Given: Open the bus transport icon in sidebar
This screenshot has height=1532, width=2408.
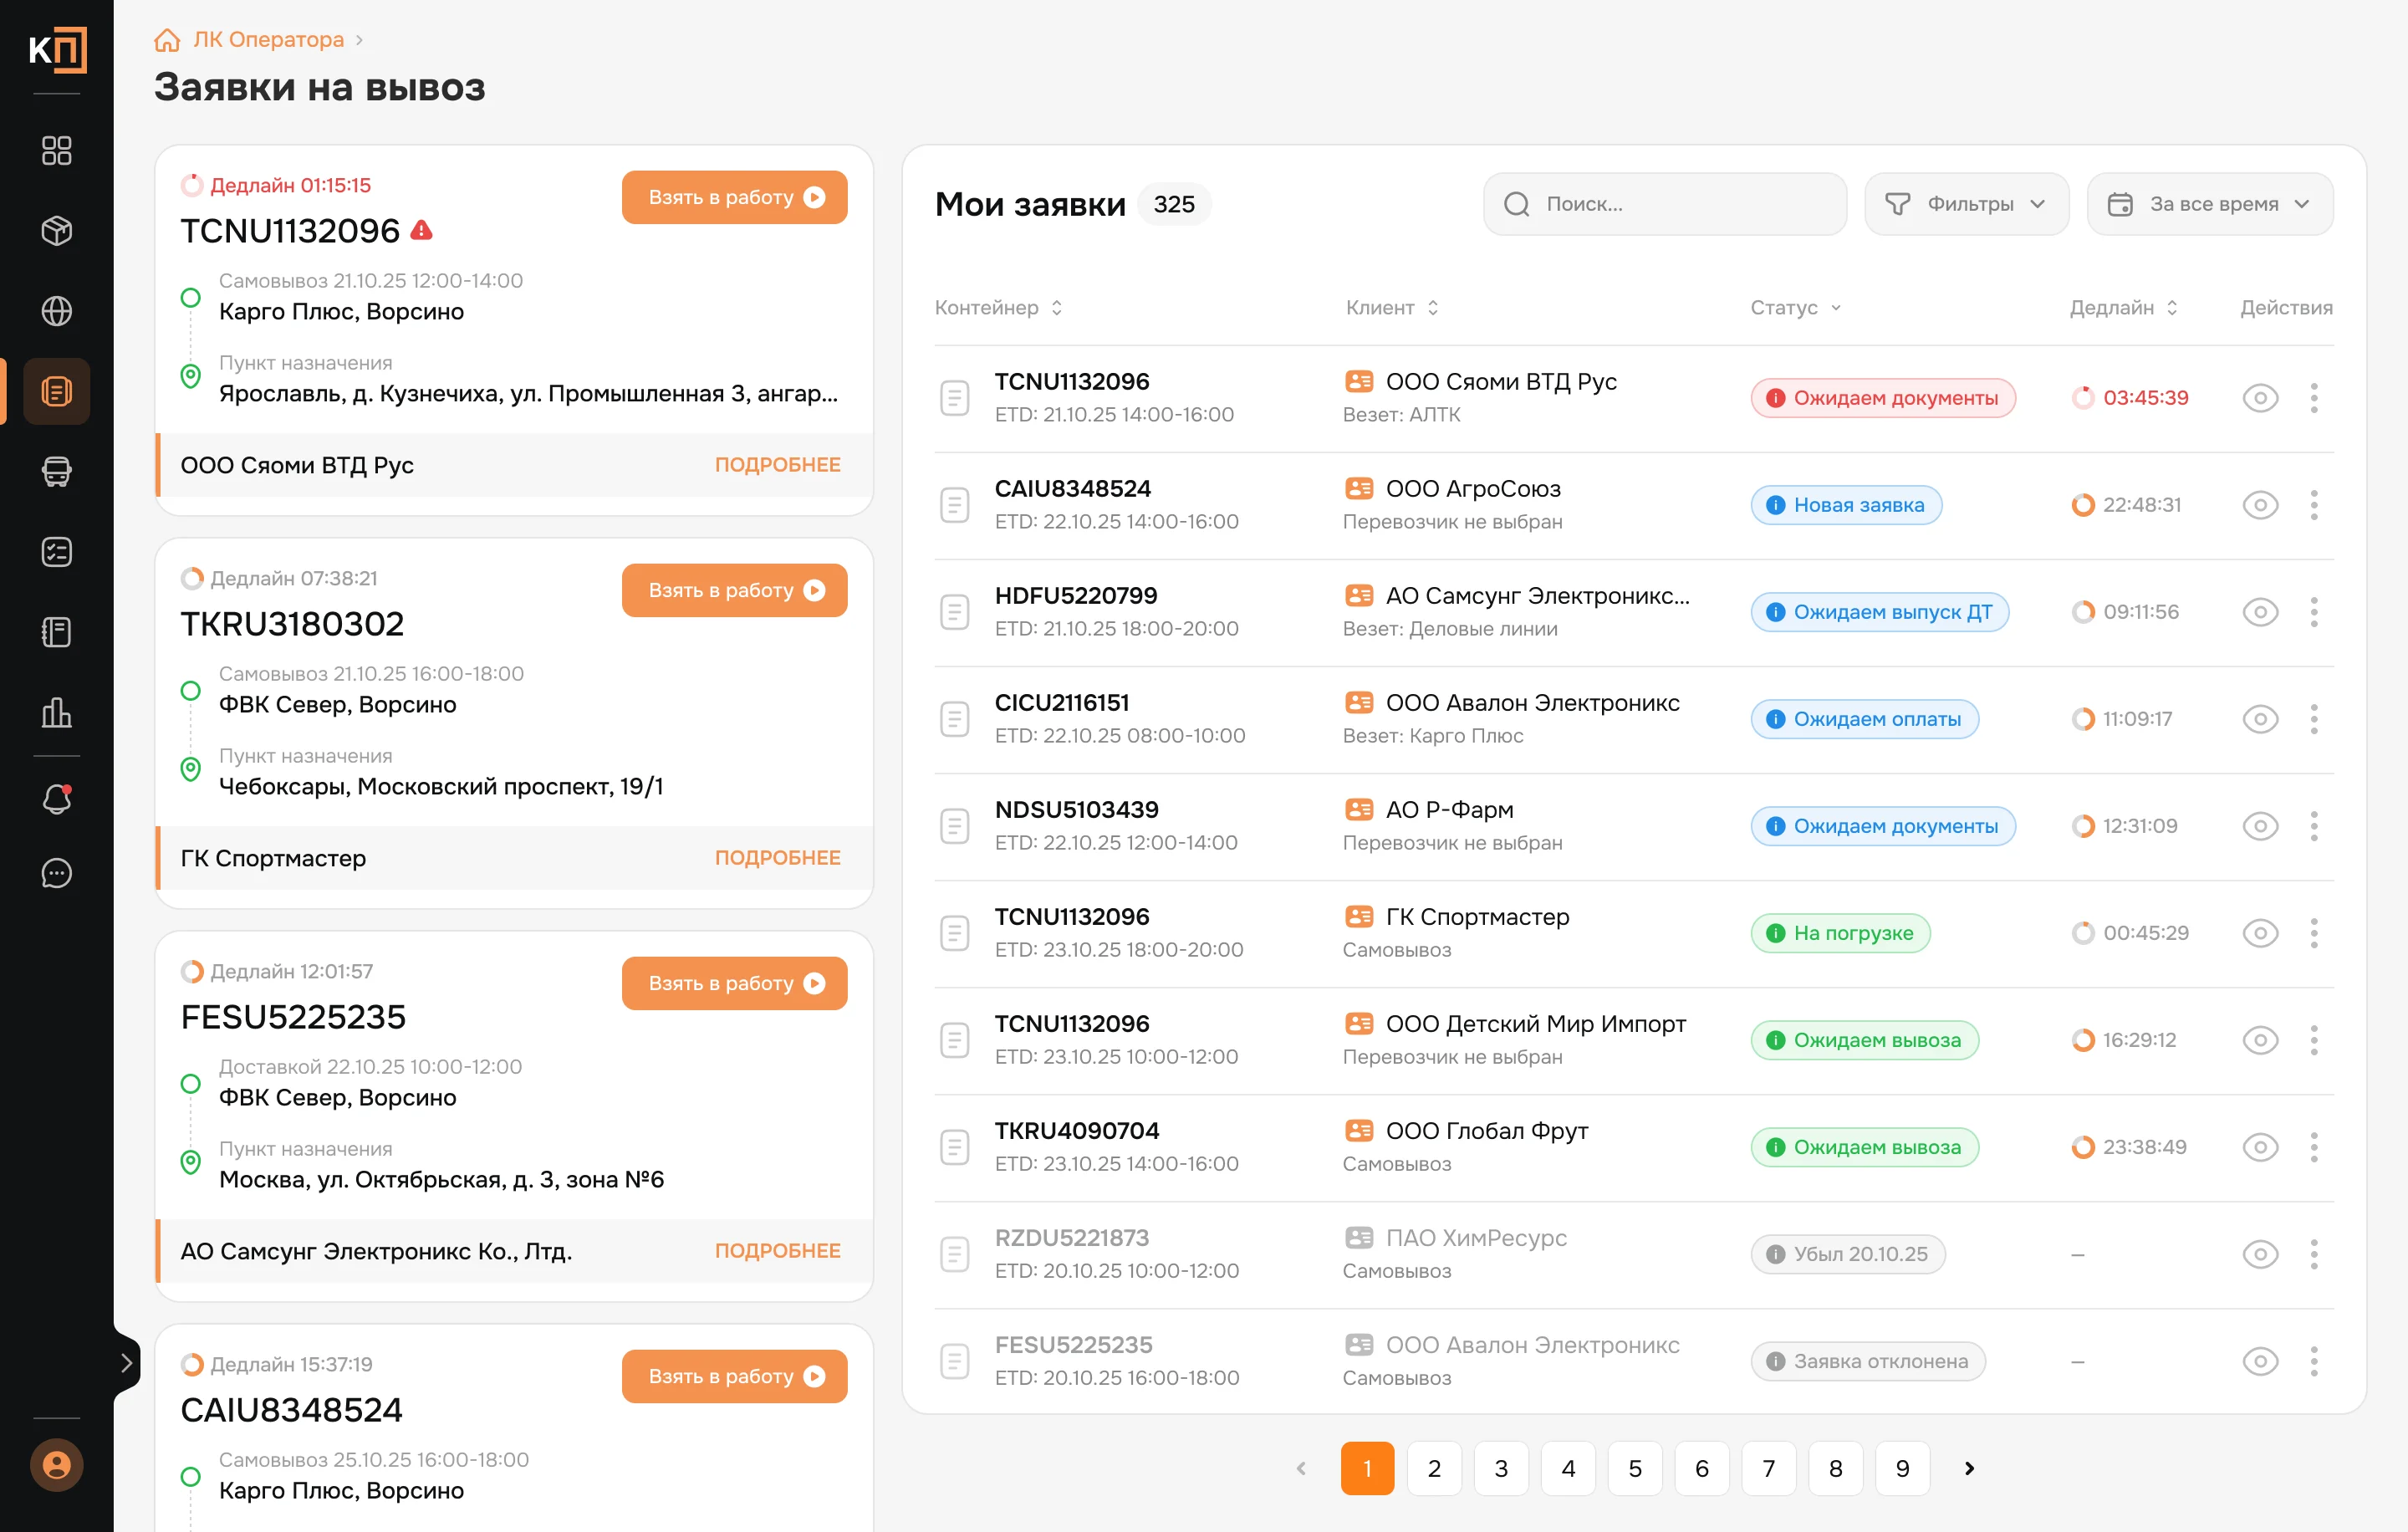Looking at the screenshot, I should pyautogui.click(x=56, y=471).
